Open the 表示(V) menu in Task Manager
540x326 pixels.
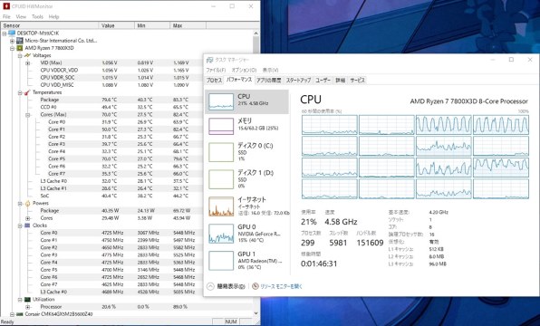(270, 70)
